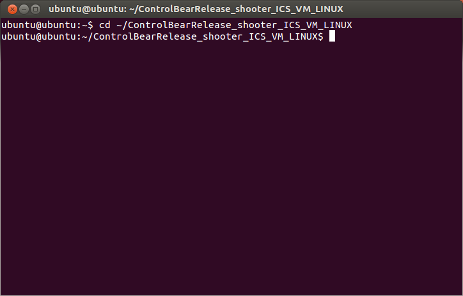Screen dimensions: 463x296
Task: Click the first line's "ubuntu@ubuntu:~$" prompt
Action: 47,25
